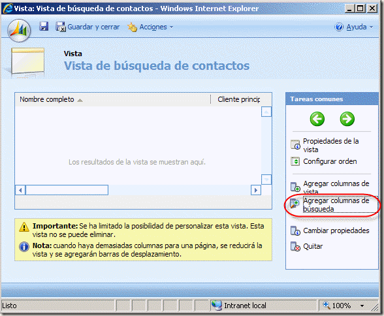The height and width of the screenshot is (316, 384).
Task: Click the vertical scrollbar up arrow
Action: coord(266,112)
